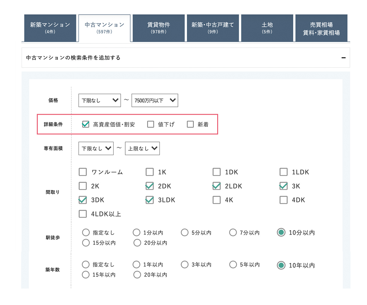This screenshot has height=305, width=367.
Task: Select the 1分以内 walk radio button
Action: 137,233
